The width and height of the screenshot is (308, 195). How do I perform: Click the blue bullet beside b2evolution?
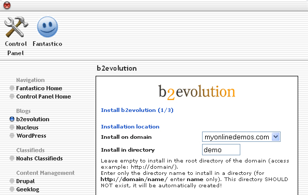(12, 119)
